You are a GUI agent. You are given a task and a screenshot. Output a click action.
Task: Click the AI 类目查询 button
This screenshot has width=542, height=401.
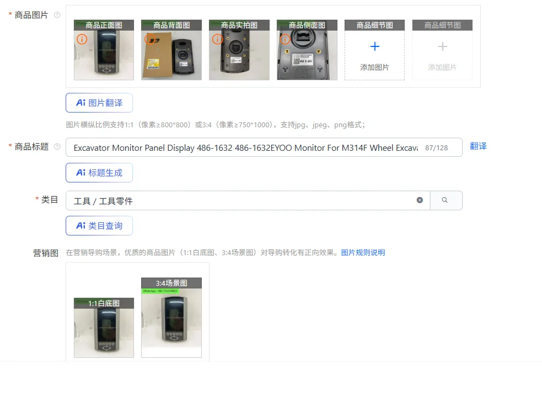coord(99,226)
